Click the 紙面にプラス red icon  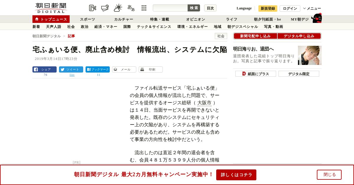coord(244,74)
